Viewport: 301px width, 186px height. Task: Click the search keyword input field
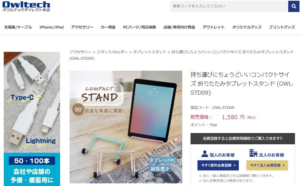tap(229, 6)
